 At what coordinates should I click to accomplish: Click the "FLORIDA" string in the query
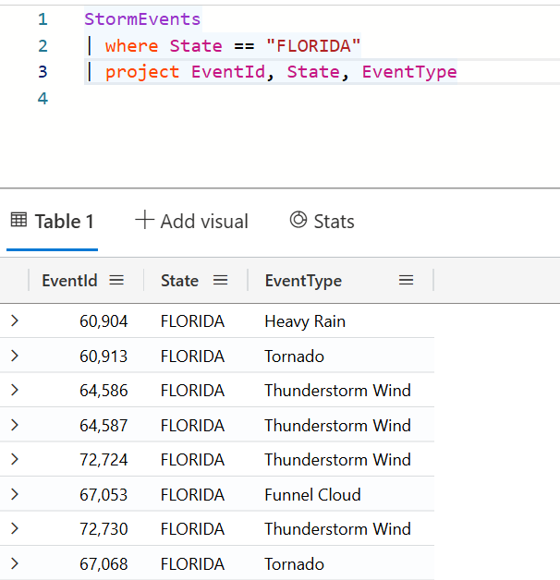(x=313, y=46)
